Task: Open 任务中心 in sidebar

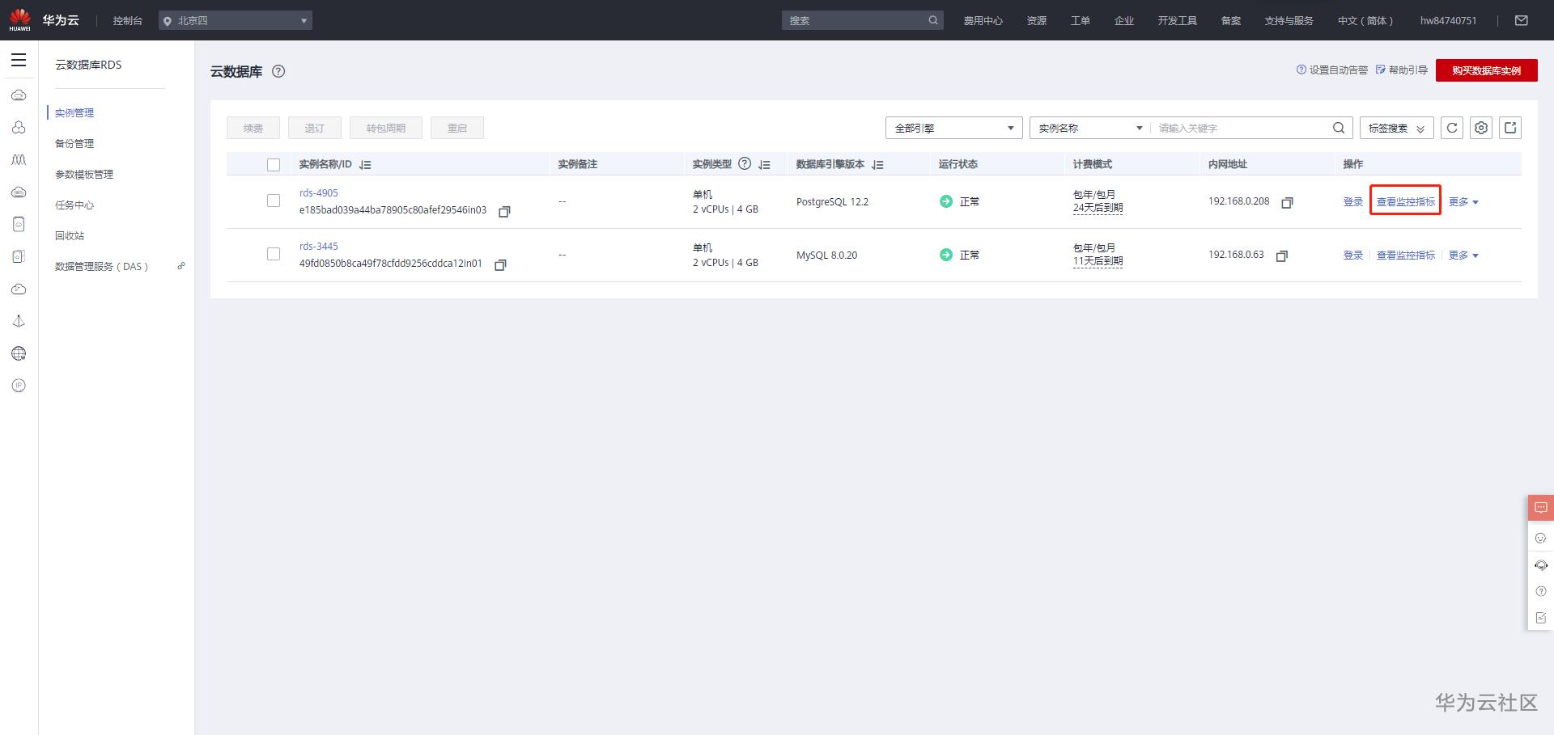Action: click(x=74, y=205)
